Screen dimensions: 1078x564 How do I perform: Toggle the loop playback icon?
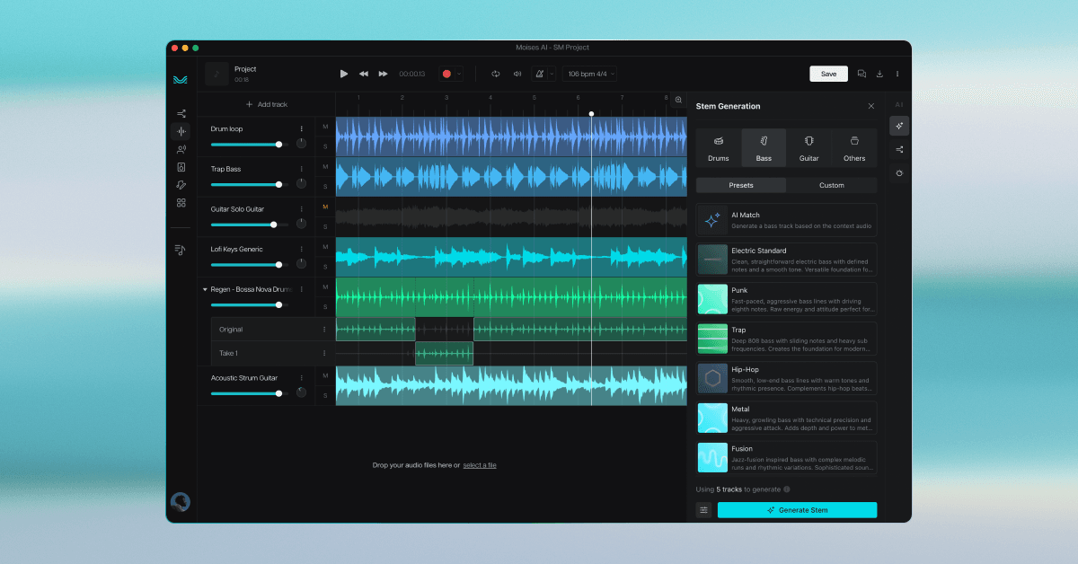pos(495,74)
